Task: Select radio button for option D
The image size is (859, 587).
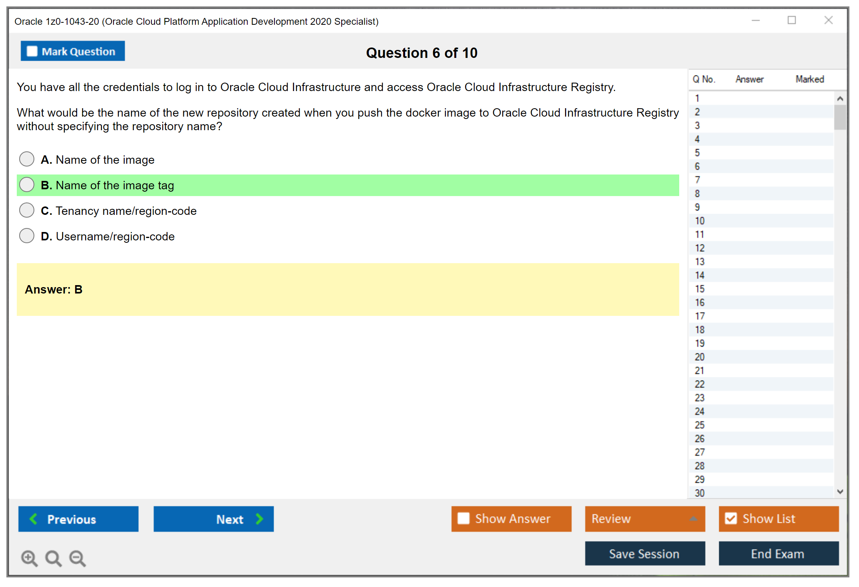Action: (26, 236)
